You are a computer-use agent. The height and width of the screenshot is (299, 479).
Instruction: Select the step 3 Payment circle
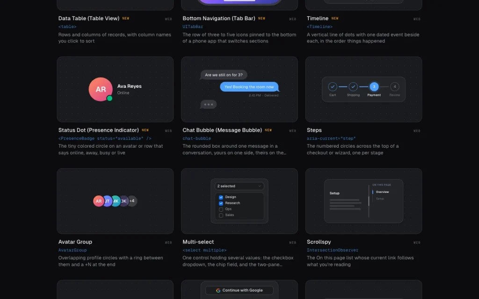[x=374, y=86]
